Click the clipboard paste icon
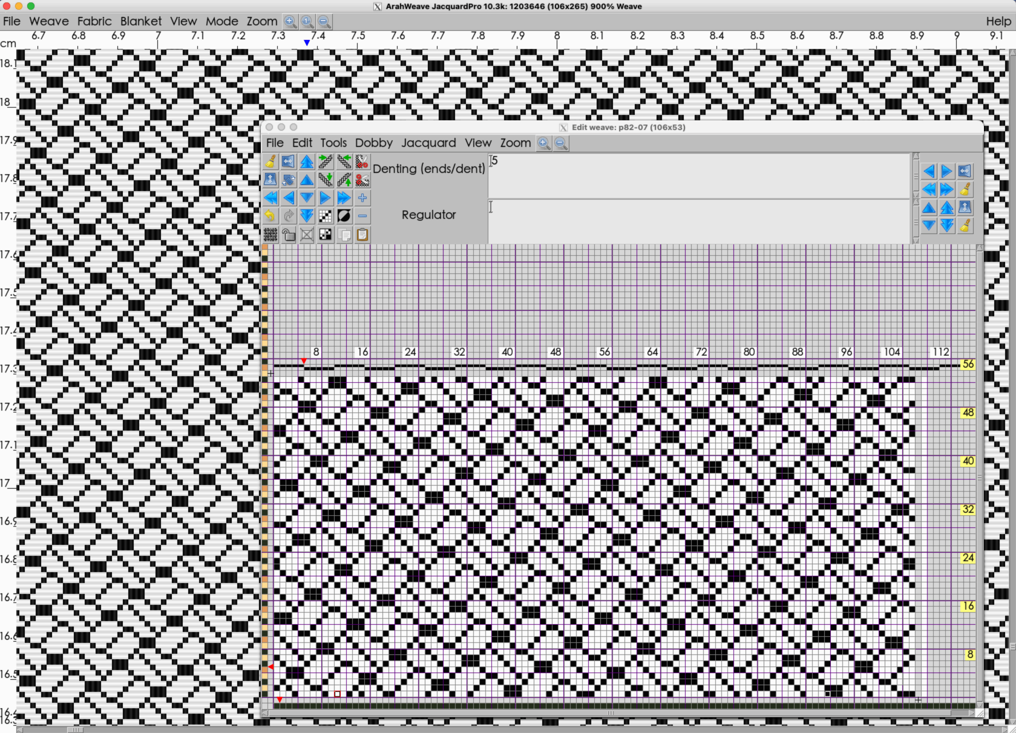1016x733 pixels. tap(362, 235)
